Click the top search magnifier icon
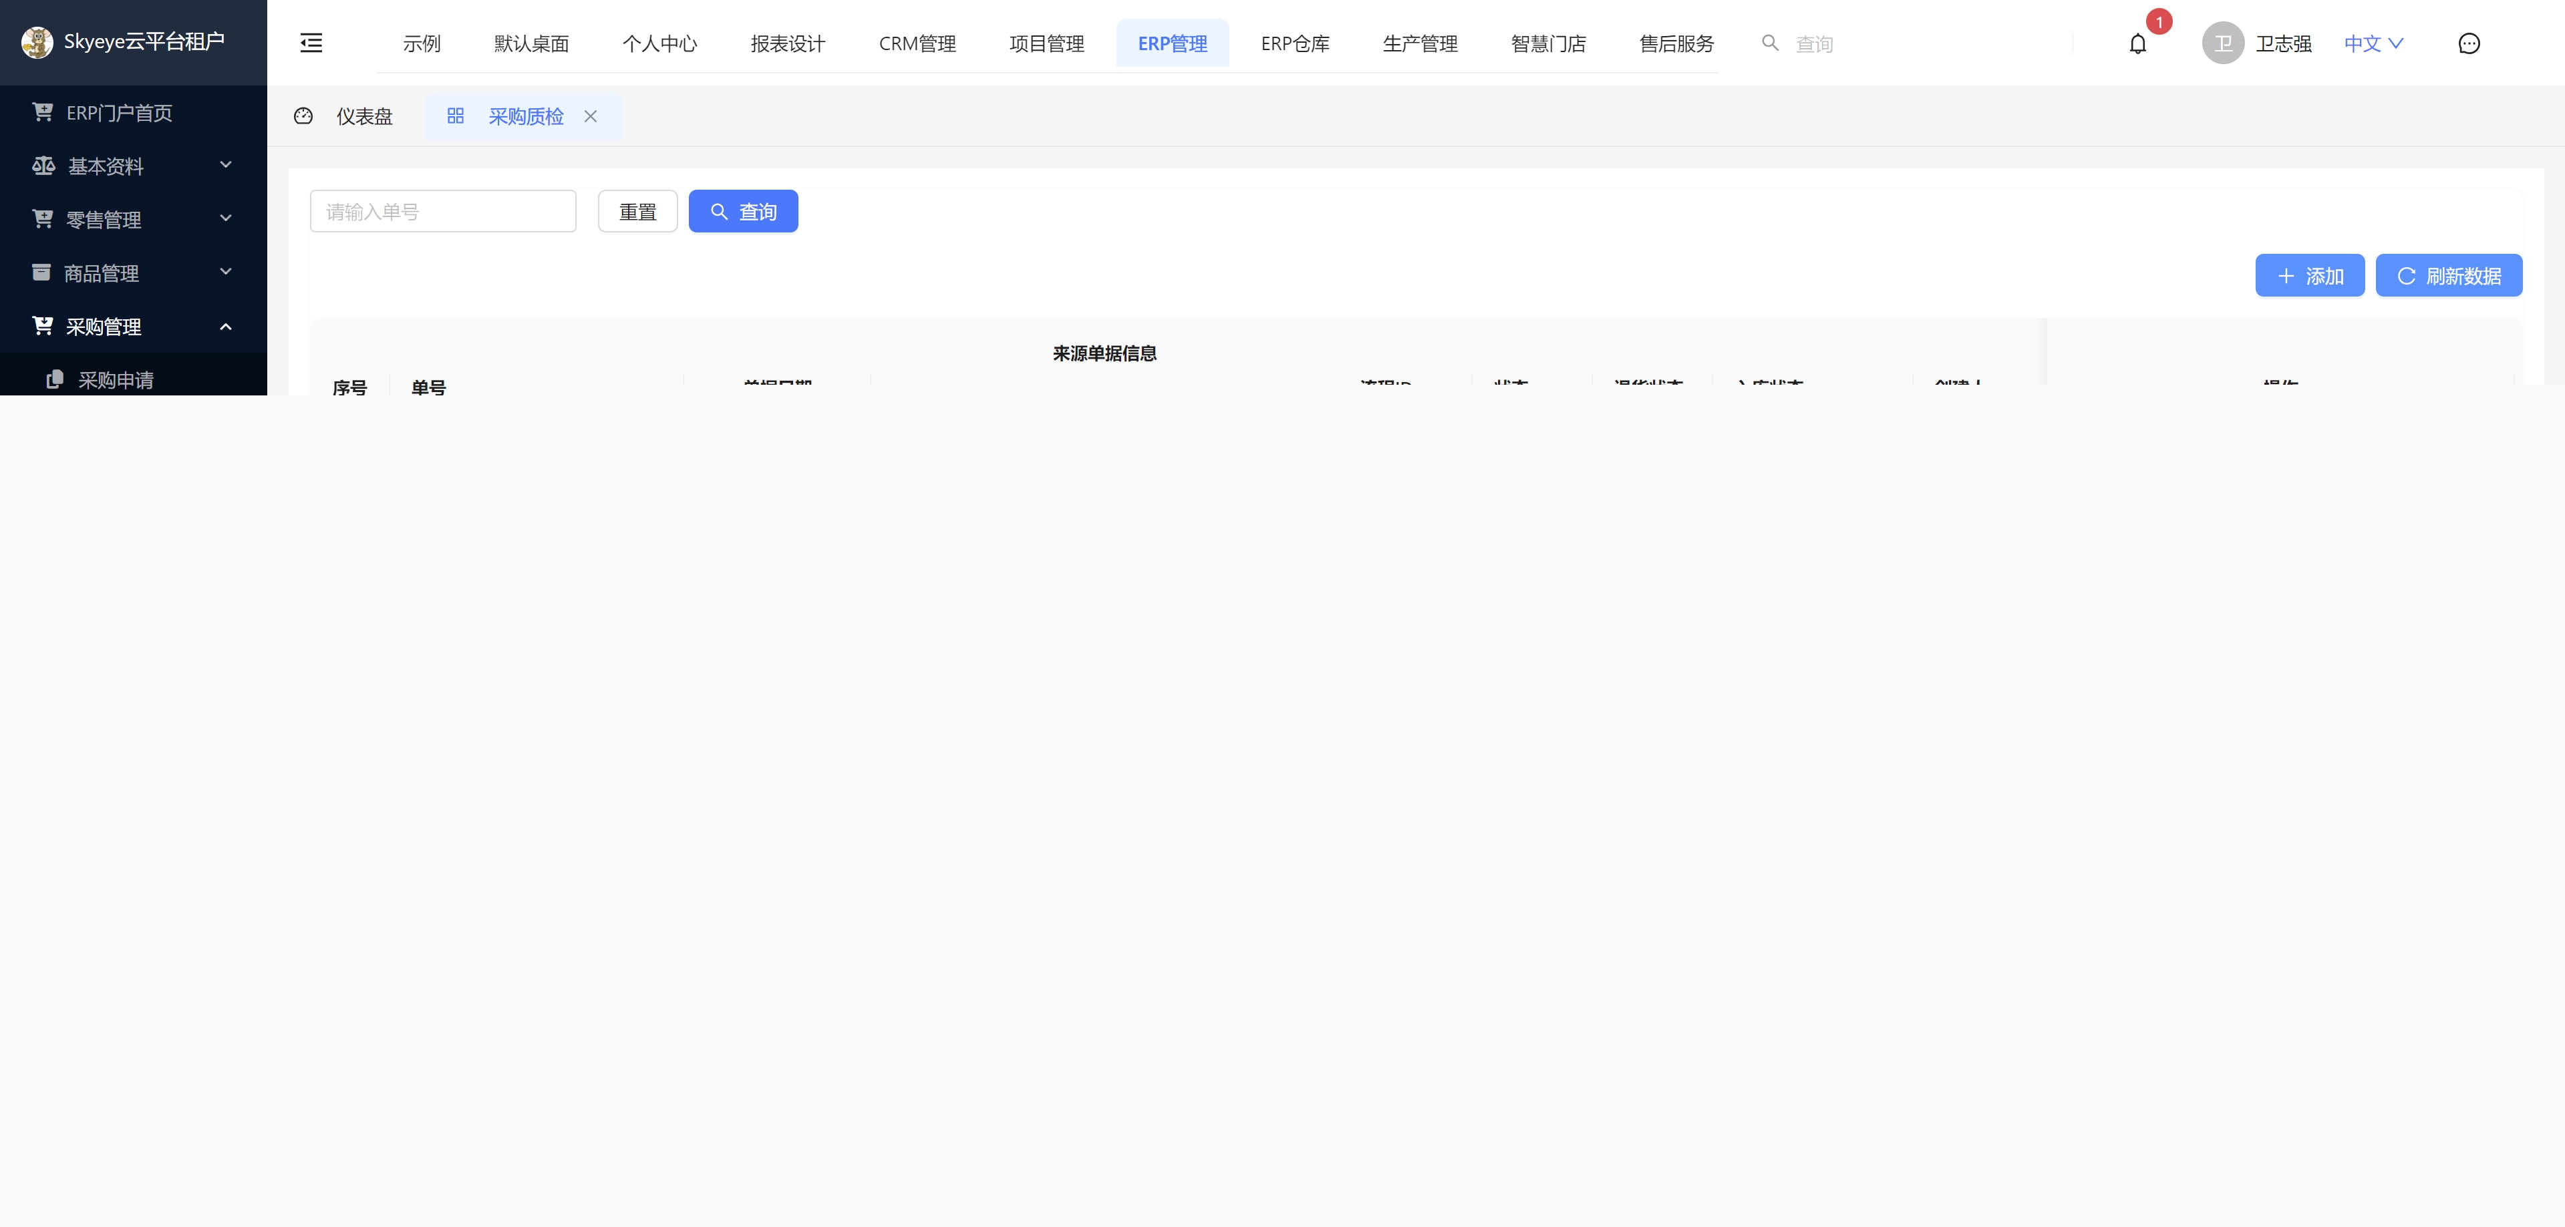2565x1227 pixels. [x=1769, y=43]
